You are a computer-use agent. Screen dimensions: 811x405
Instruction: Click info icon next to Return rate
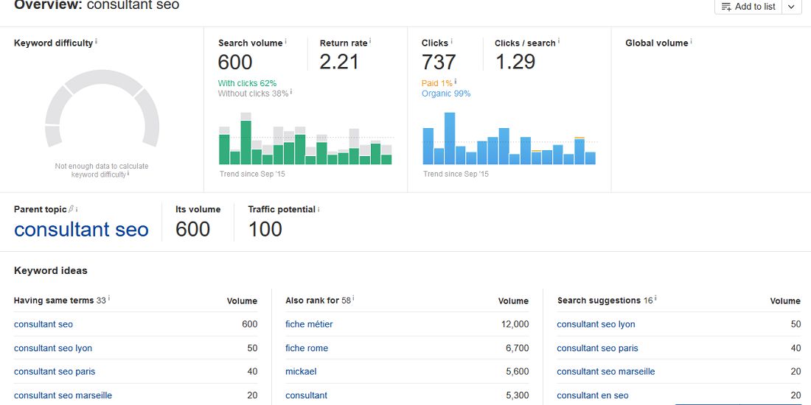pyautogui.click(x=370, y=42)
